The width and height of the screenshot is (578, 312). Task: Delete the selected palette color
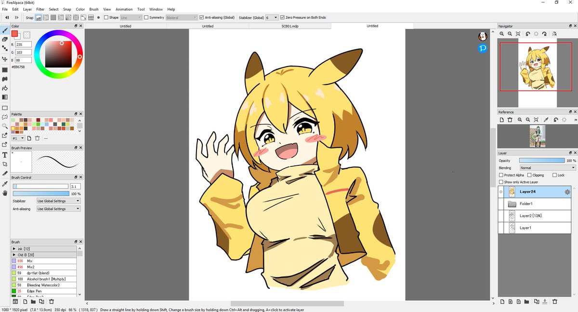(x=37, y=138)
